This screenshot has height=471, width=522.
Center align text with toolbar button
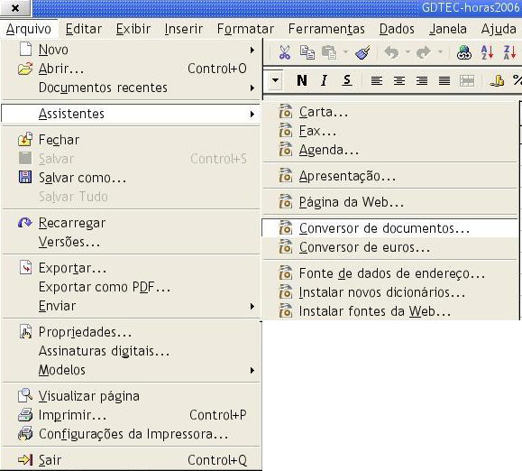coord(399,80)
